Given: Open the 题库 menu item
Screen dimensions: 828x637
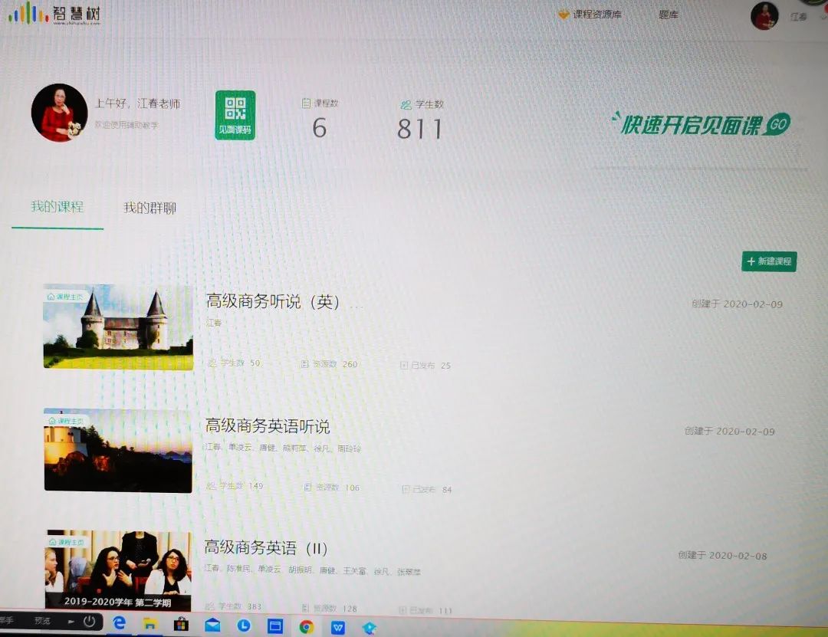Looking at the screenshot, I should click(x=668, y=15).
